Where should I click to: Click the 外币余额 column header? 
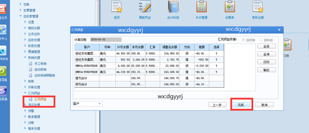[123, 47]
